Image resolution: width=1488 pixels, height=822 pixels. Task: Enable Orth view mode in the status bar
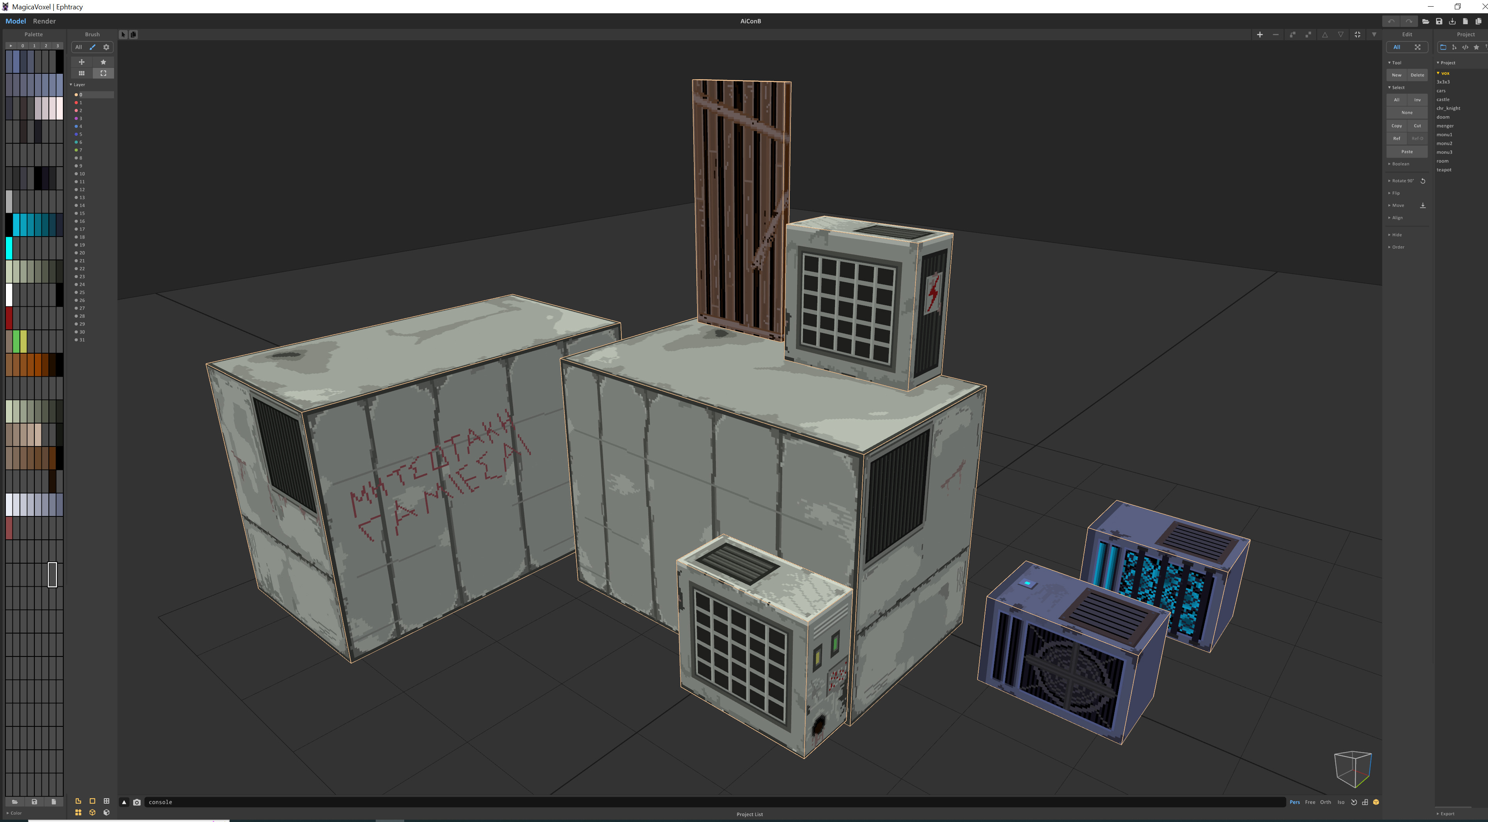pyautogui.click(x=1325, y=802)
